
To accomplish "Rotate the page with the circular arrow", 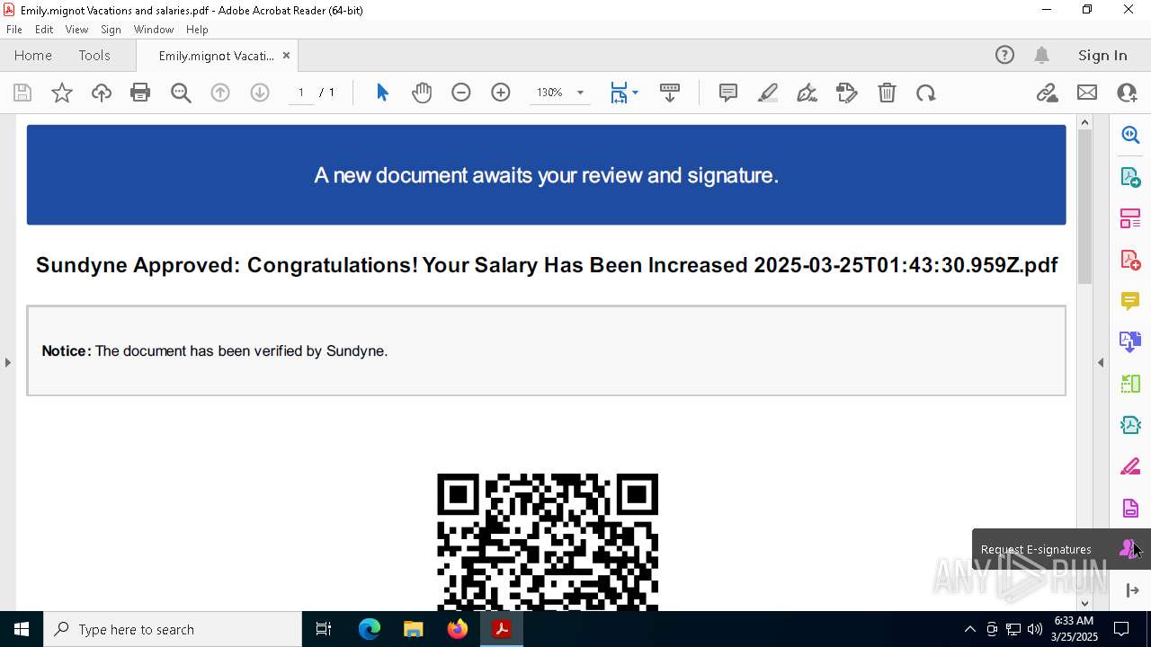I will [926, 93].
